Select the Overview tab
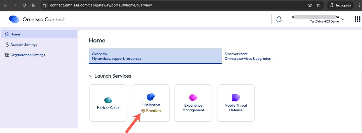 155,56
